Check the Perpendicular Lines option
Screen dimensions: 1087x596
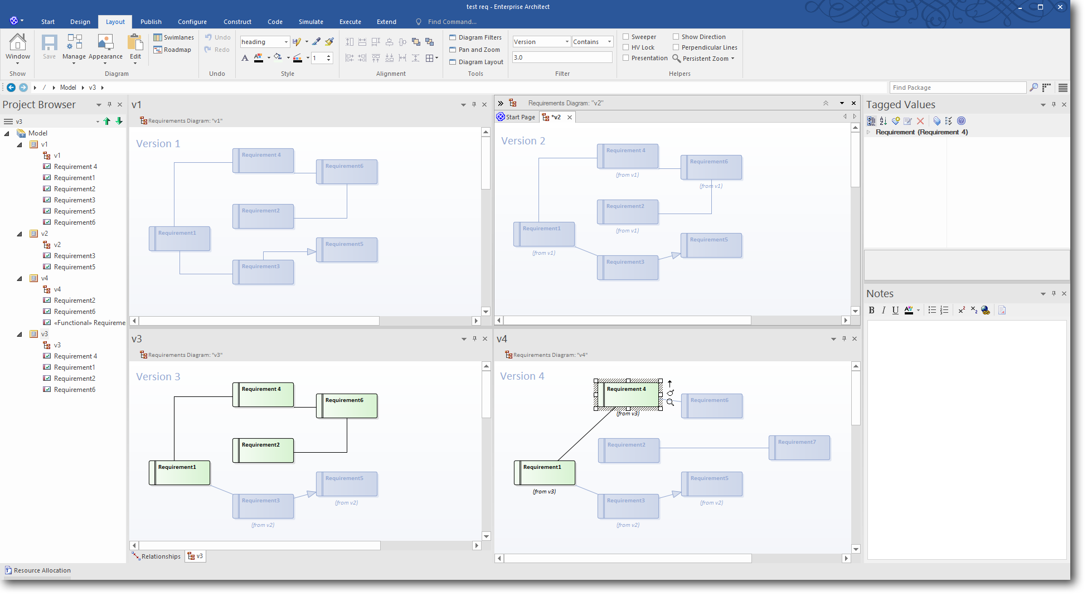676,47
